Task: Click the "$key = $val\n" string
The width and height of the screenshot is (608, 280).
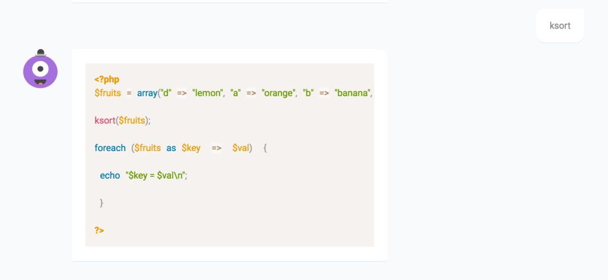Action: coord(160,175)
